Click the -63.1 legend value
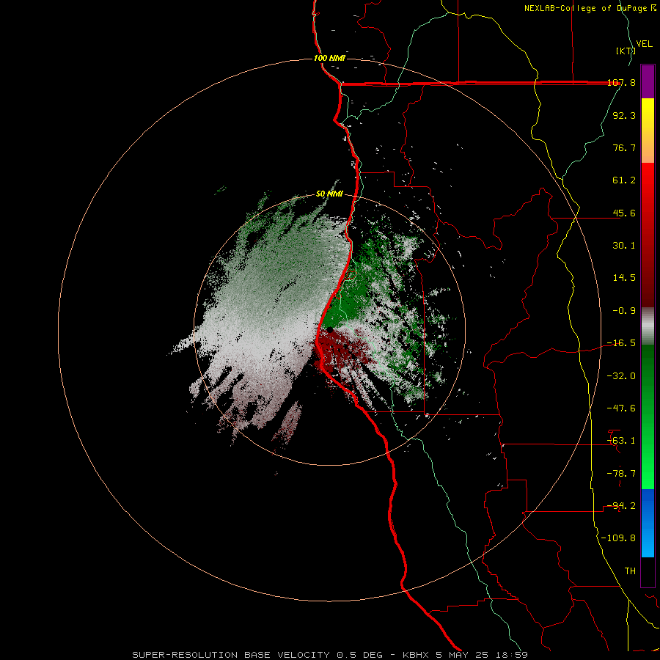This screenshot has height=660, width=660. (x=621, y=441)
